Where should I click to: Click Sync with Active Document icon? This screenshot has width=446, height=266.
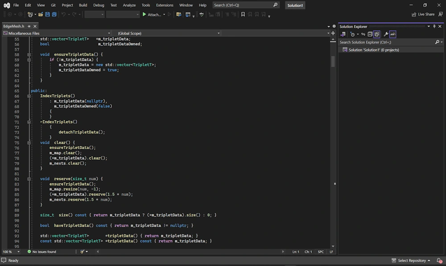363,34
